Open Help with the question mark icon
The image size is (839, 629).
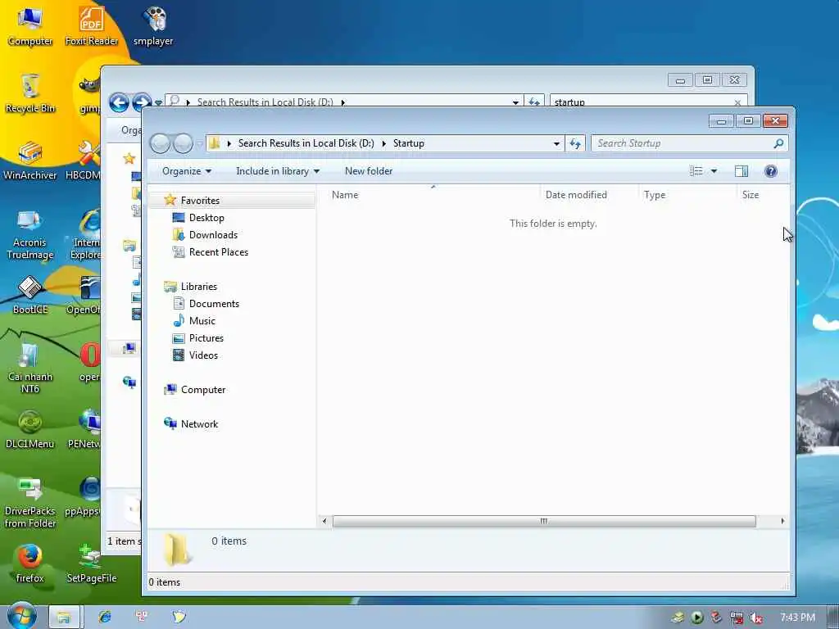point(770,171)
